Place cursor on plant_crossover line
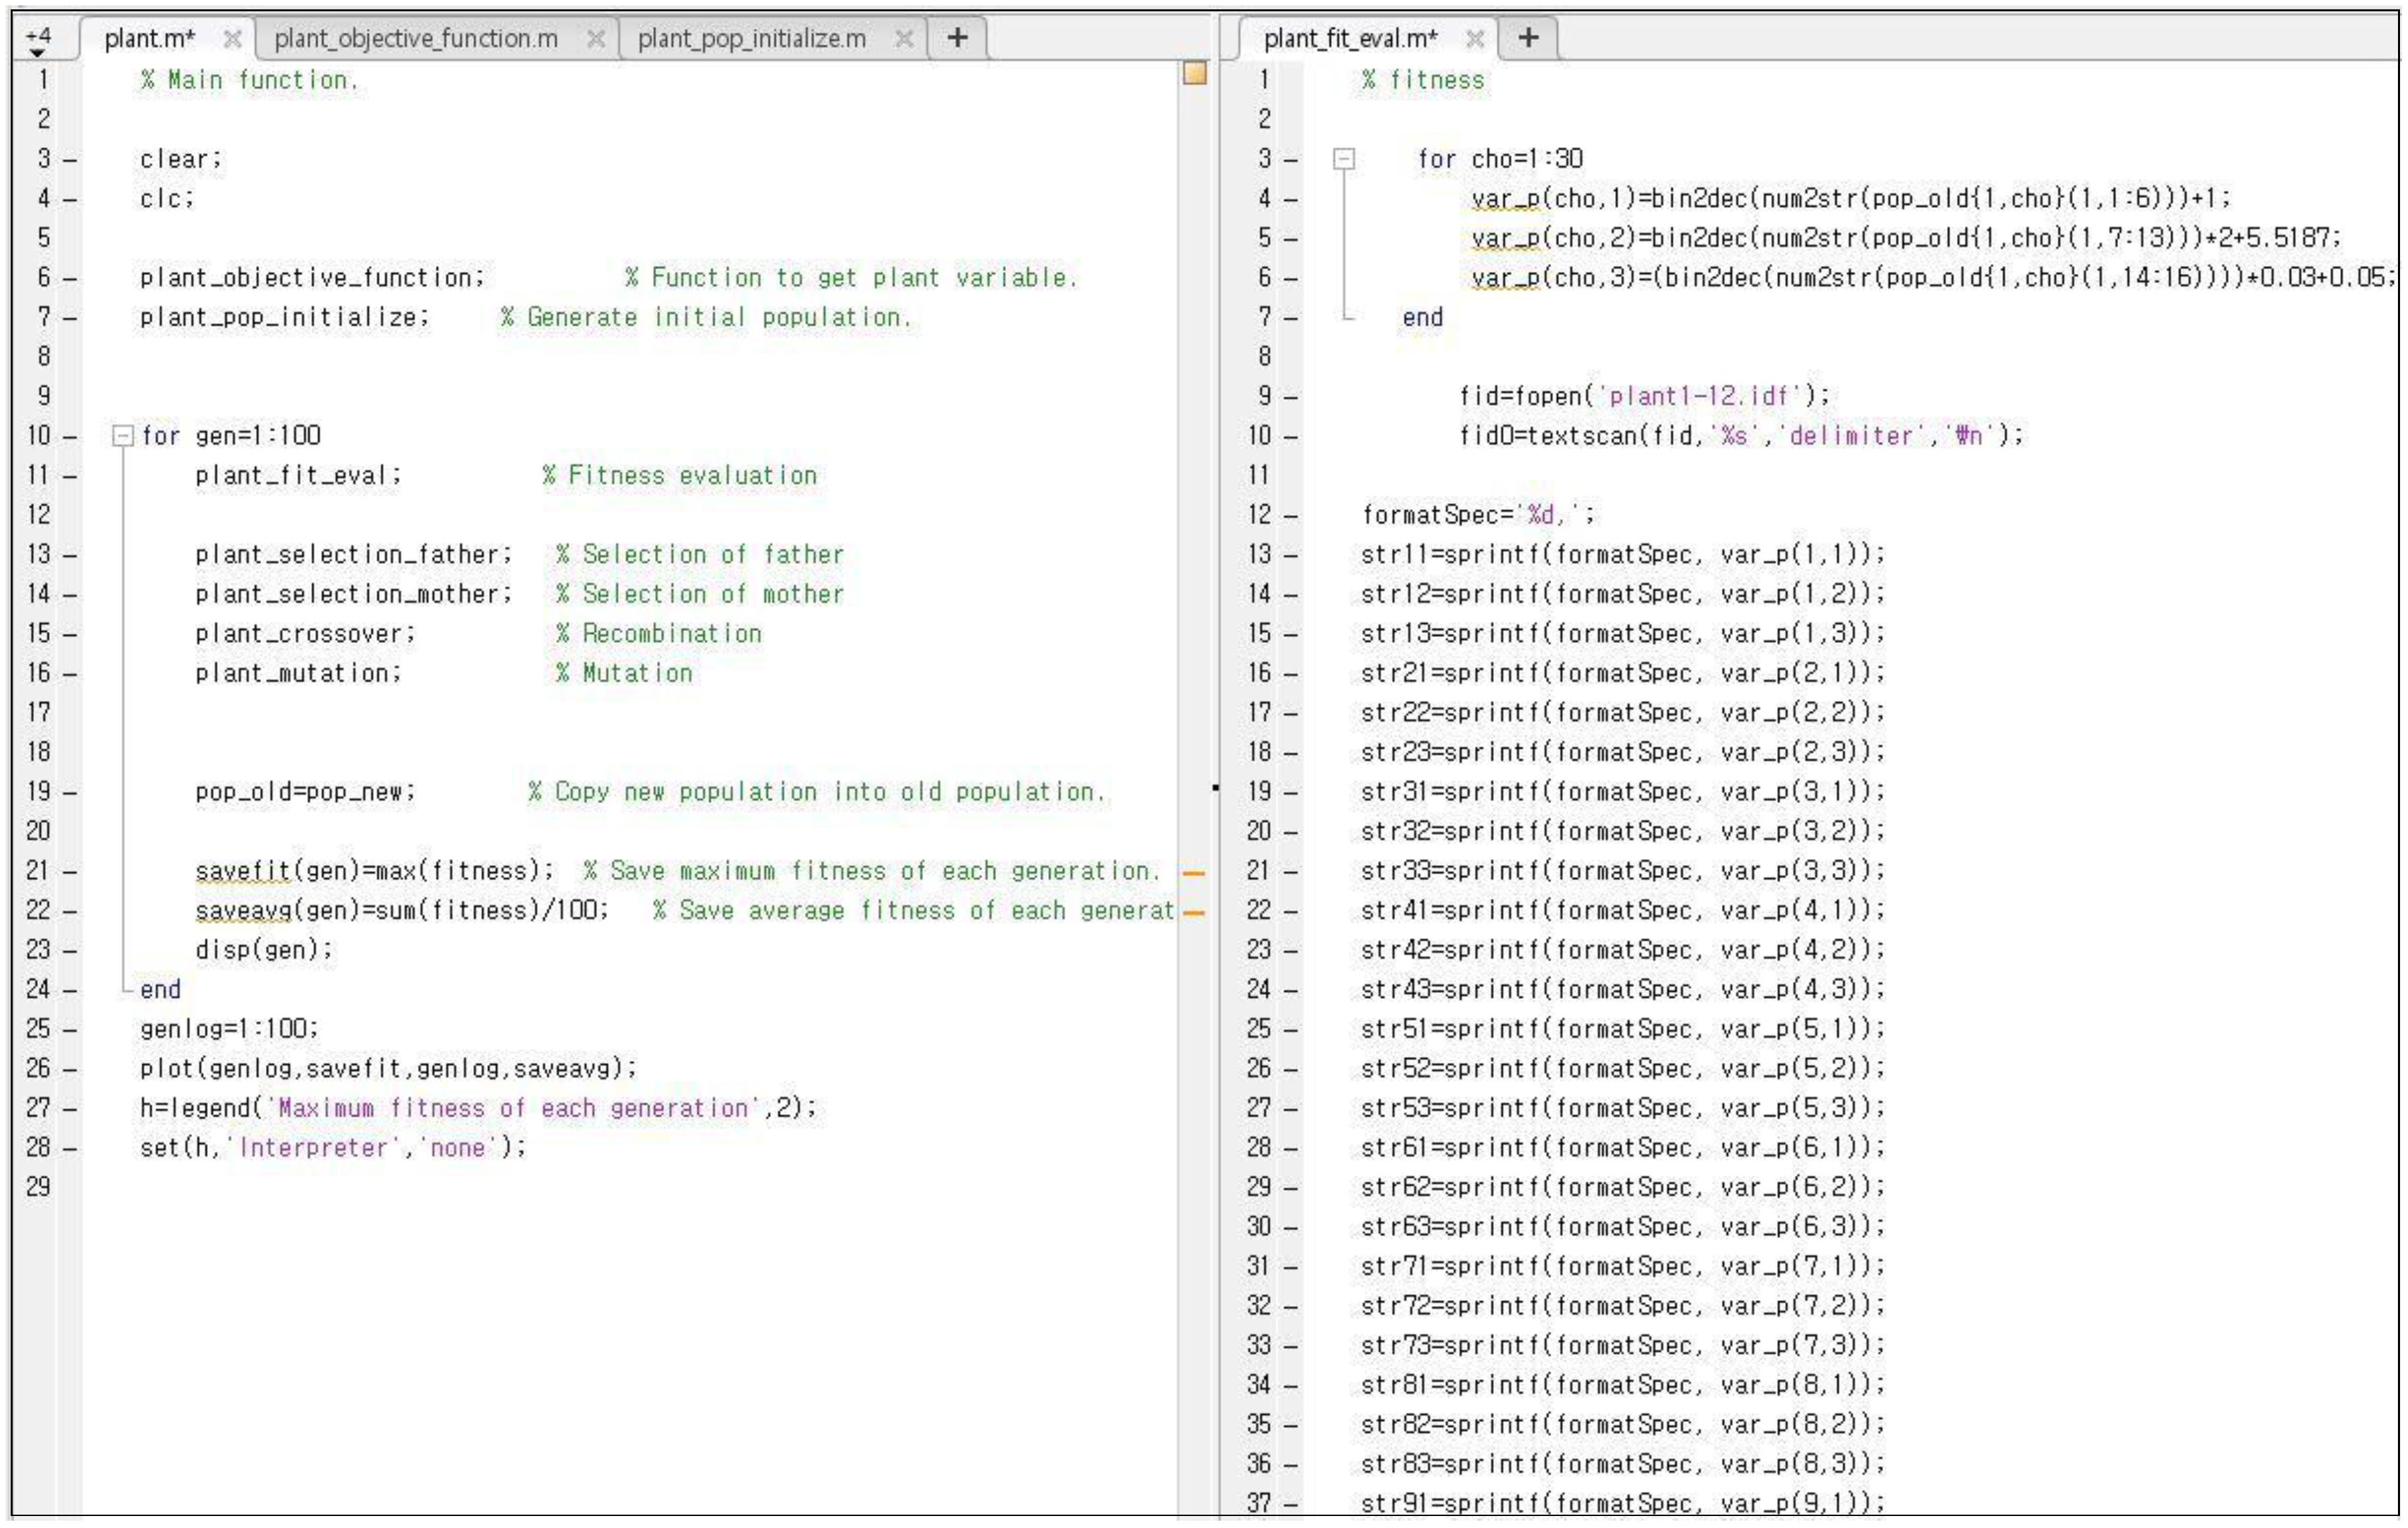Screen dimensions: 2408x1528 (304, 634)
